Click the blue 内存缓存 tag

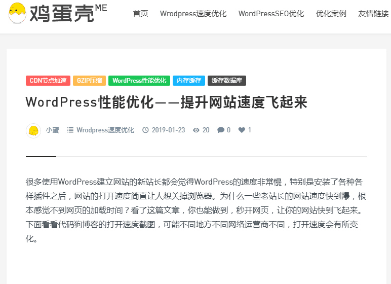click(x=189, y=81)
